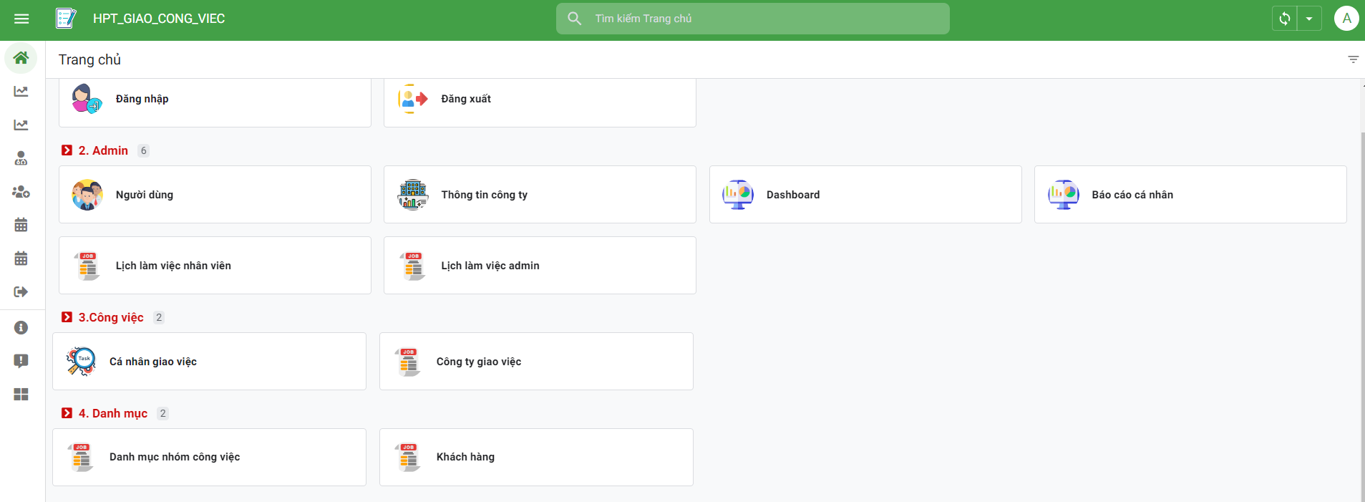Open the Dashboard menu card
This screenshot has height=502, width=1365.
point(865,195)
